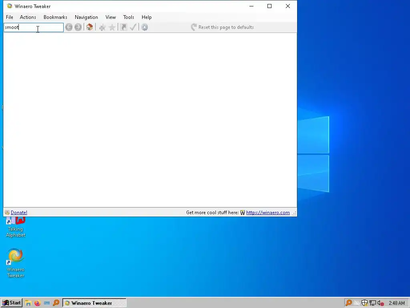The height and width of the screenshot is (308, 410).
Task: Go to the Home page icon
Action: pyautogui.click(x=89, y=27)
